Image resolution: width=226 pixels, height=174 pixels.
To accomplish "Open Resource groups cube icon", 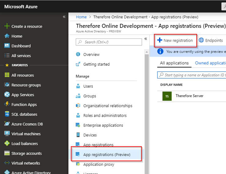I will click(7, 85).
